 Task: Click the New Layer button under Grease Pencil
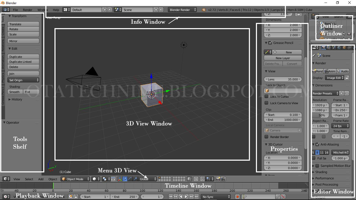(283, 58)
